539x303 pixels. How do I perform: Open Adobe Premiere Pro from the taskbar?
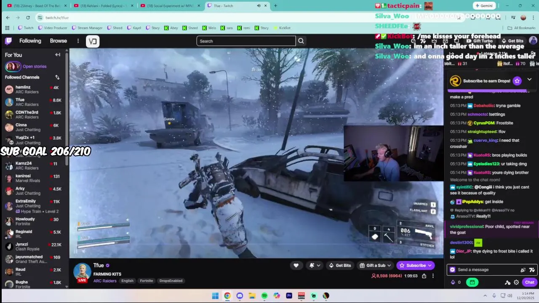point(289,296)
